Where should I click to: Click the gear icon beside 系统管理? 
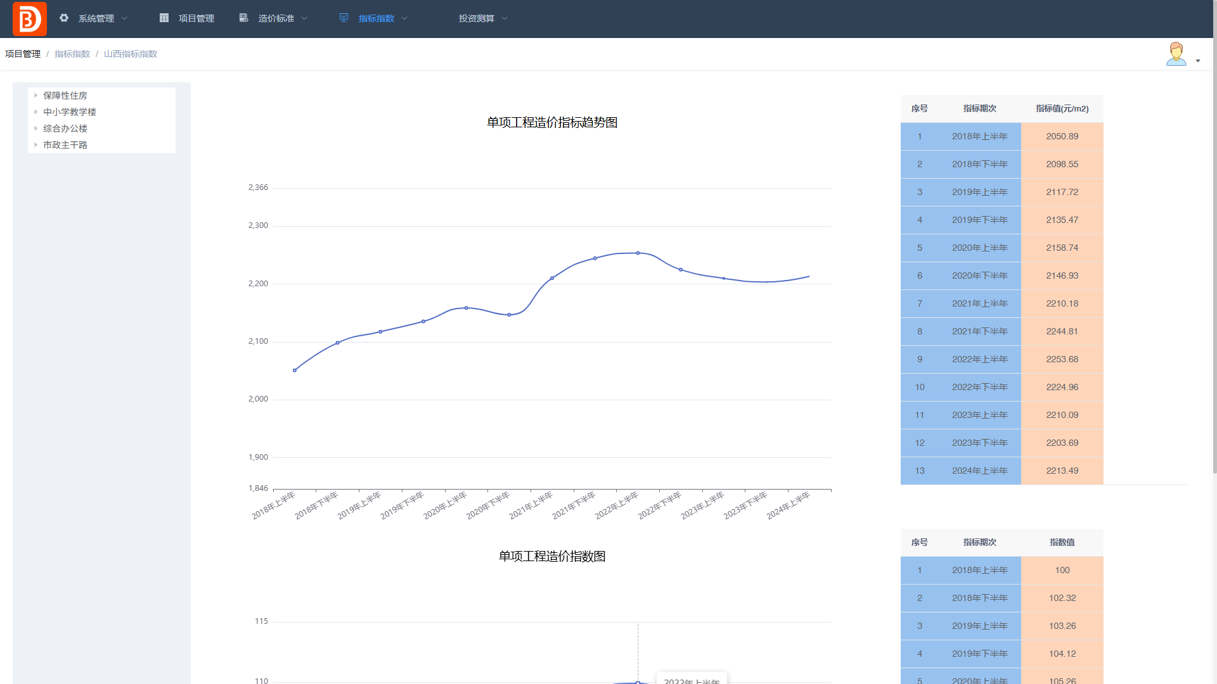click(x=64, y=18)
